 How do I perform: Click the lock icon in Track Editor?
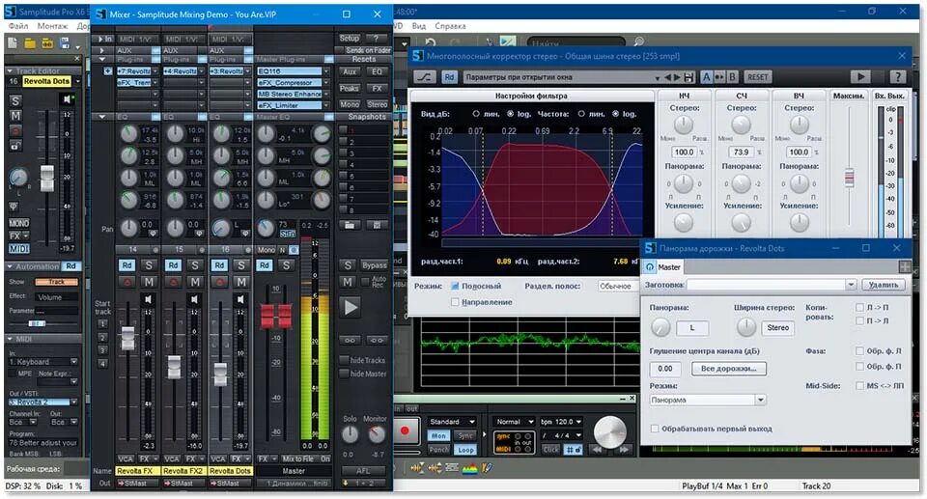[16, 146]
